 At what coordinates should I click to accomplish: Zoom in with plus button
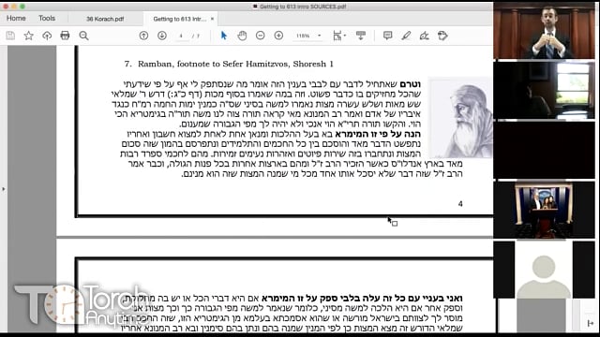pos(278,36)
